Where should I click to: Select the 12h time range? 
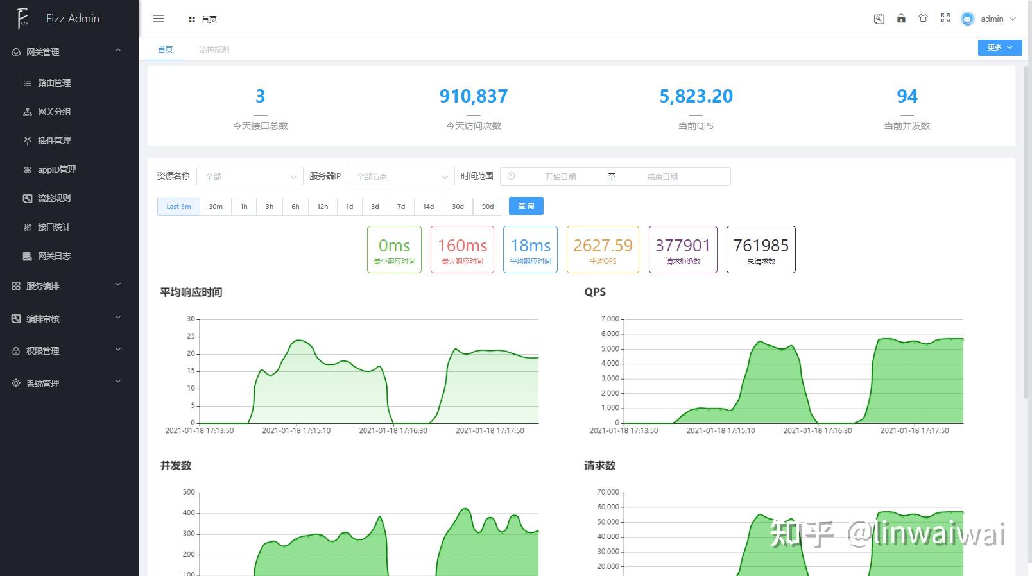[x=323, y=207]
